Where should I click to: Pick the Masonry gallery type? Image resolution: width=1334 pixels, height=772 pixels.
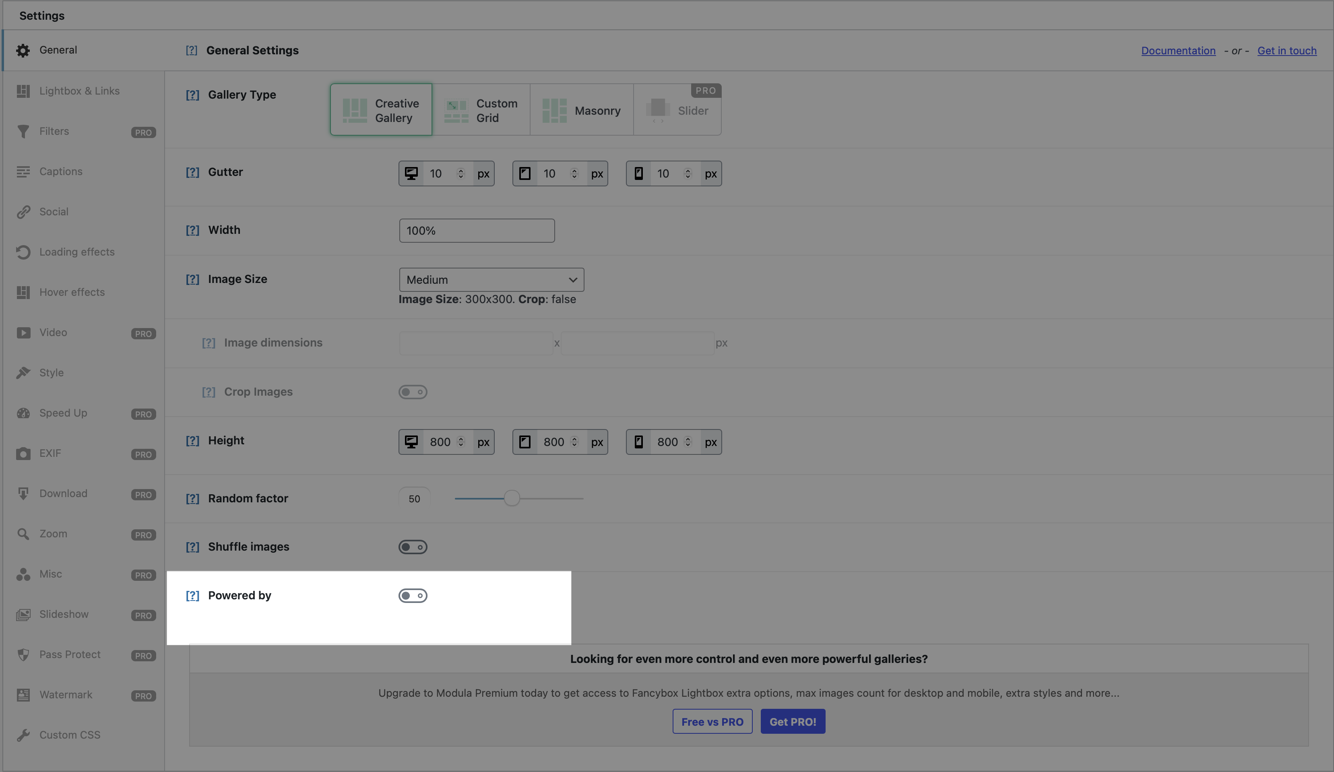(581, 110)
